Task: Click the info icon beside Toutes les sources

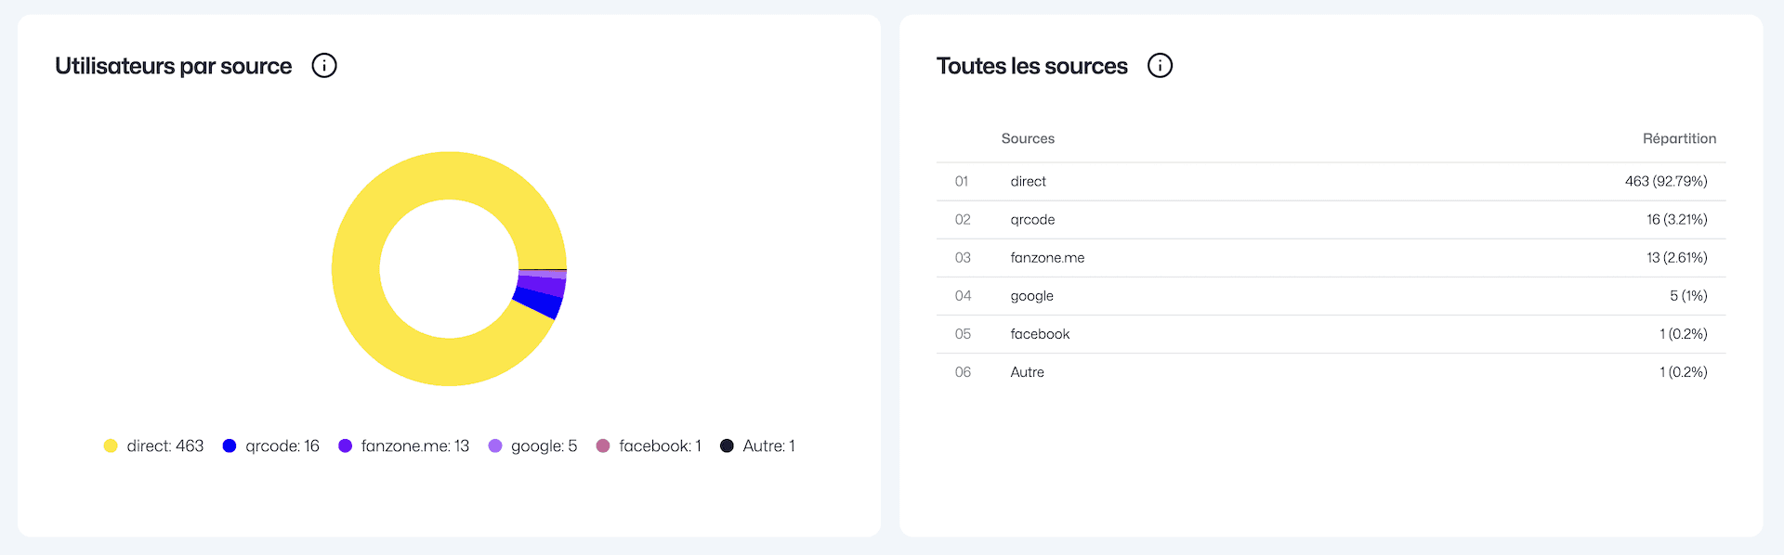Action: (1159, 65)
